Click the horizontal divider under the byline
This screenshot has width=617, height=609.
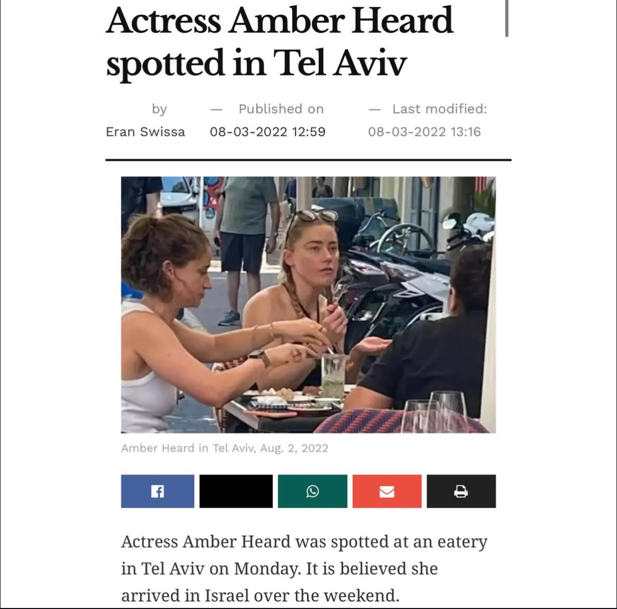click(308, 160)
